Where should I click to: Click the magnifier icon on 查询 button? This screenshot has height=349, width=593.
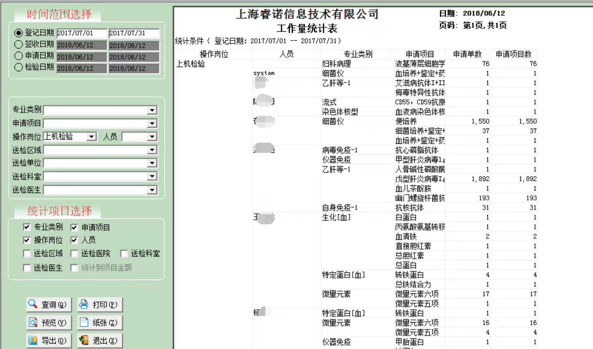click(x=33, y=304)
